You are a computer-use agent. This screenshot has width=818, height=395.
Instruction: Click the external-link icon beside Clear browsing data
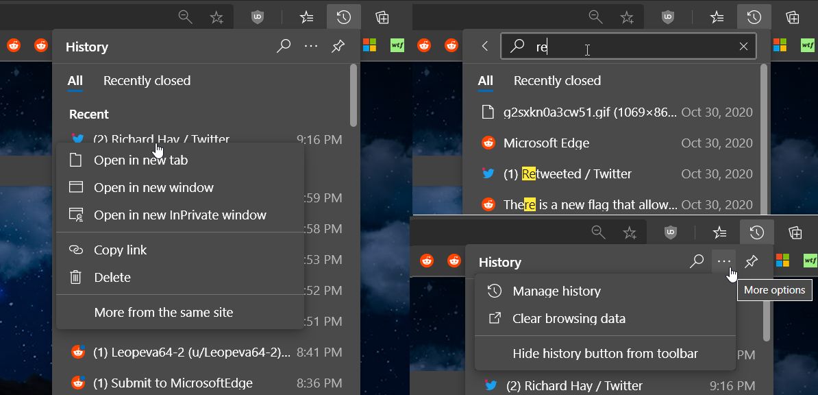[495, 319]
